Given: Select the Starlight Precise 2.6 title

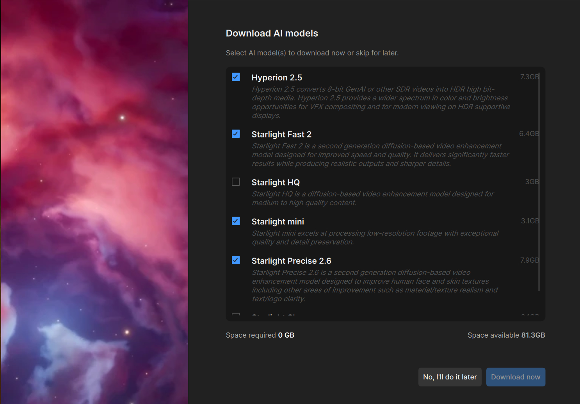Looking at the screenshot, I should pyautogui.click(x=292, y=261).
